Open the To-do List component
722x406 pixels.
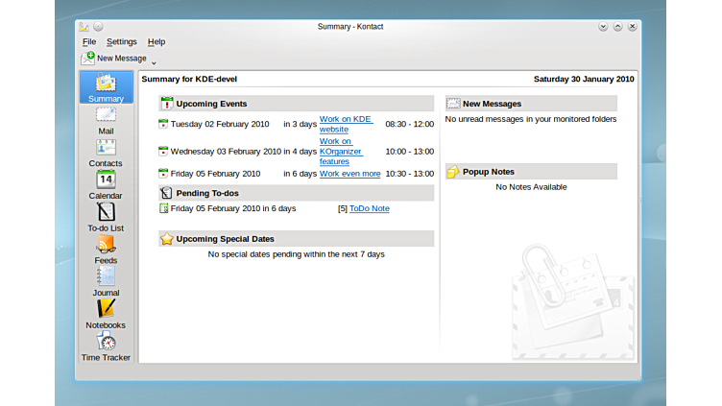click(x=106, y=217)
